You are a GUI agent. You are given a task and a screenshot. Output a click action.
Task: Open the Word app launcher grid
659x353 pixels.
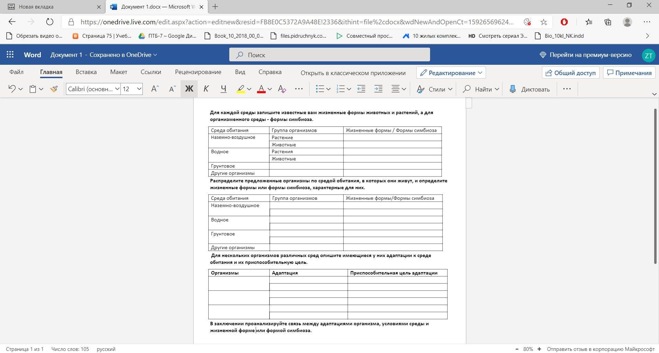10,55
